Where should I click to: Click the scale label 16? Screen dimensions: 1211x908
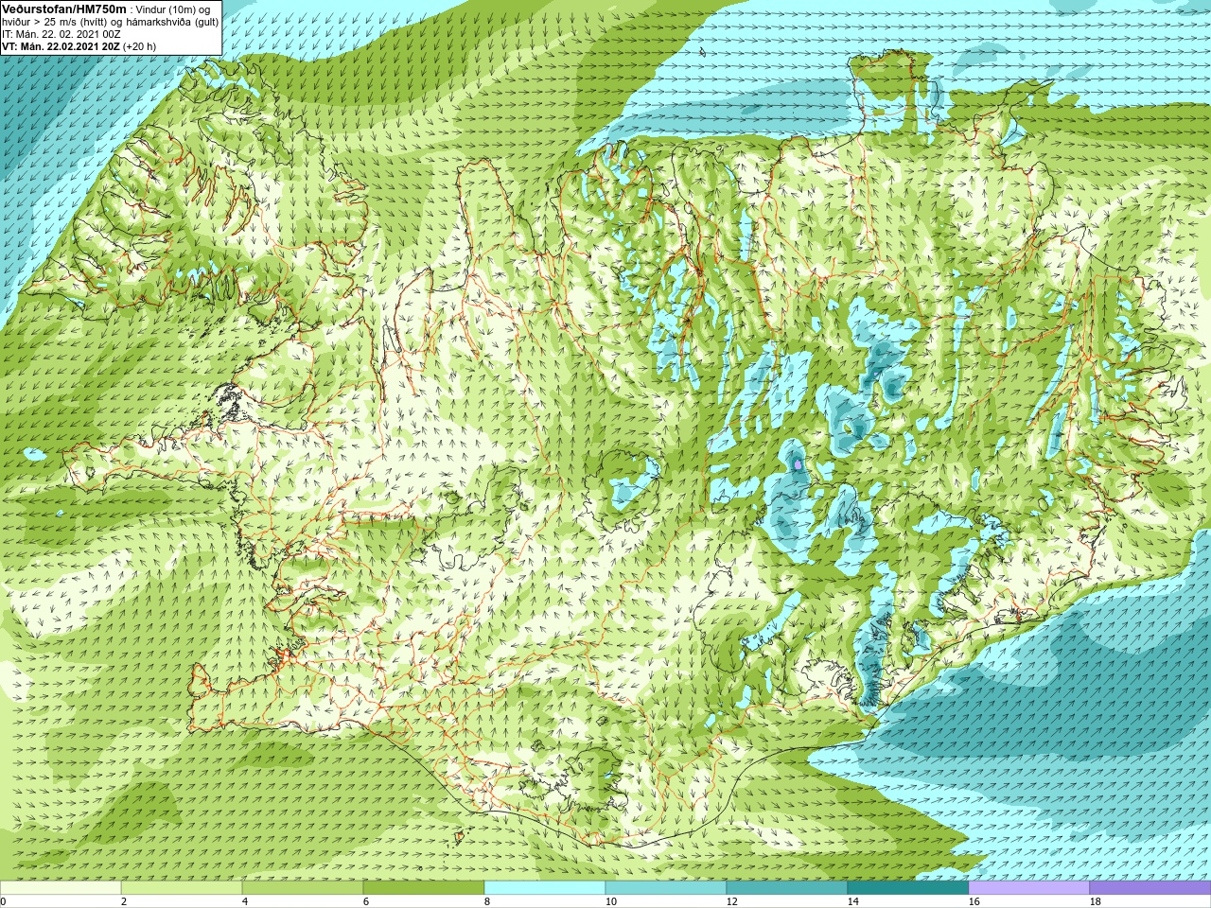click(974, 901)
